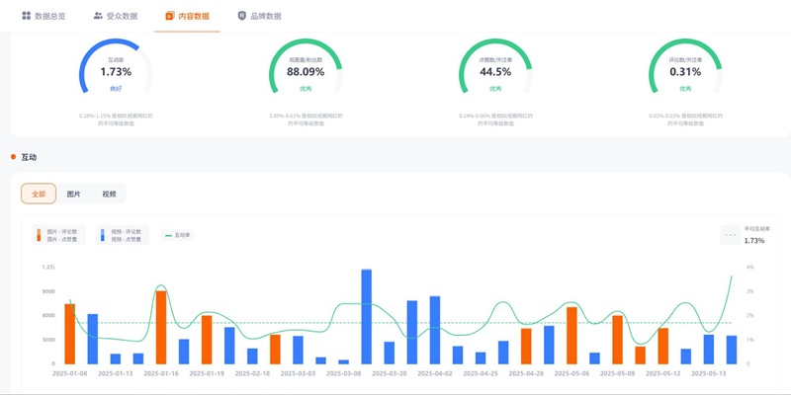The height and width of the screenshot is (395, 791).
Task: Click the 受众数据 people icon
Action: pos(98,16)
